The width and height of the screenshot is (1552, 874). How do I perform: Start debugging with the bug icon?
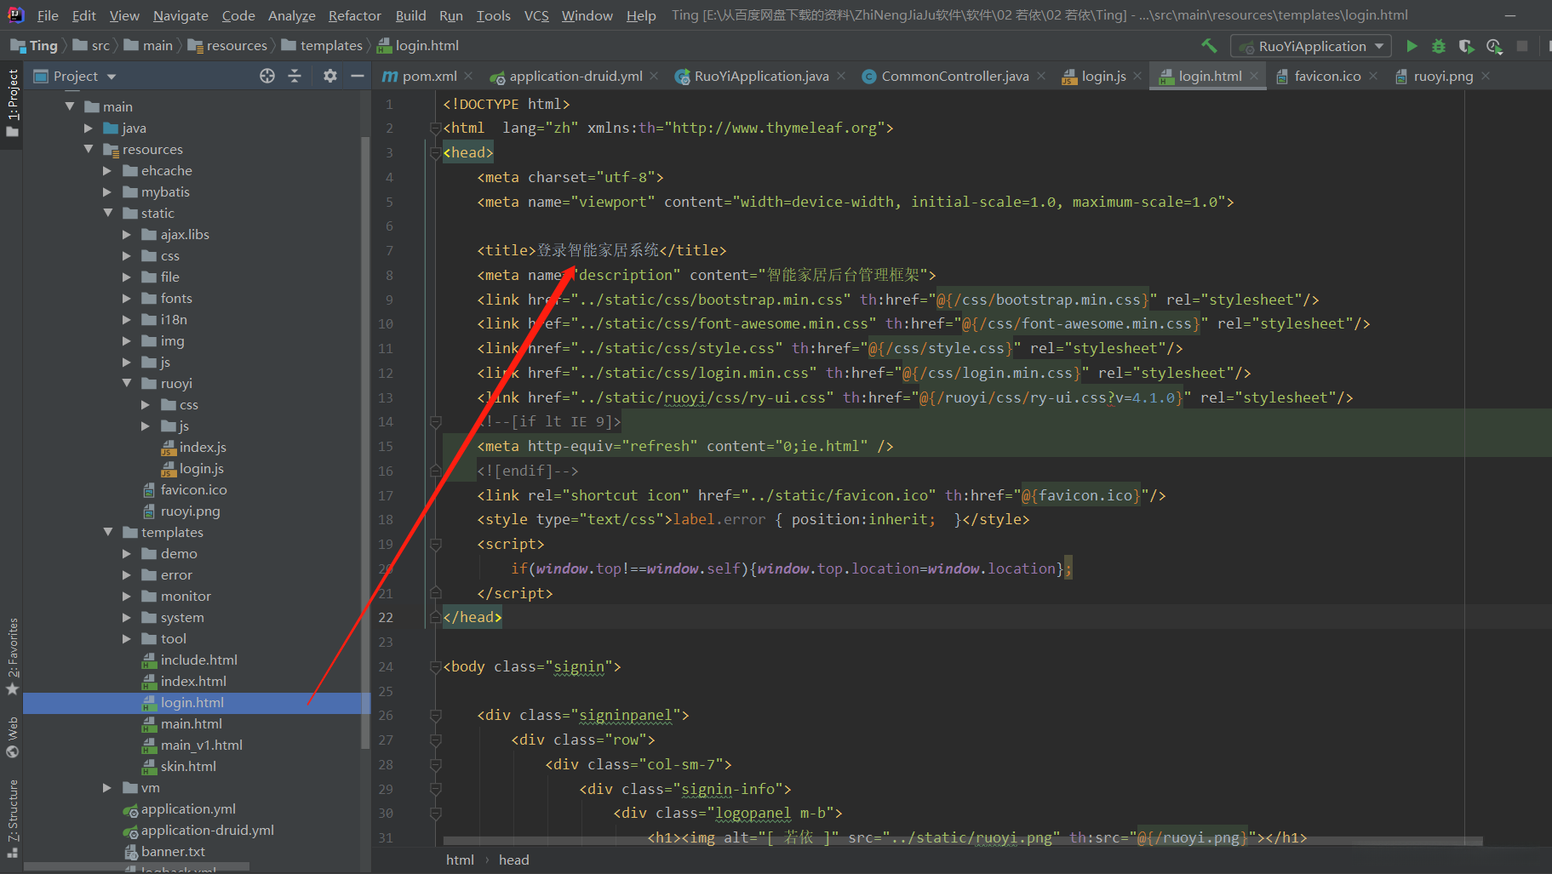(x=1439, y=46)
